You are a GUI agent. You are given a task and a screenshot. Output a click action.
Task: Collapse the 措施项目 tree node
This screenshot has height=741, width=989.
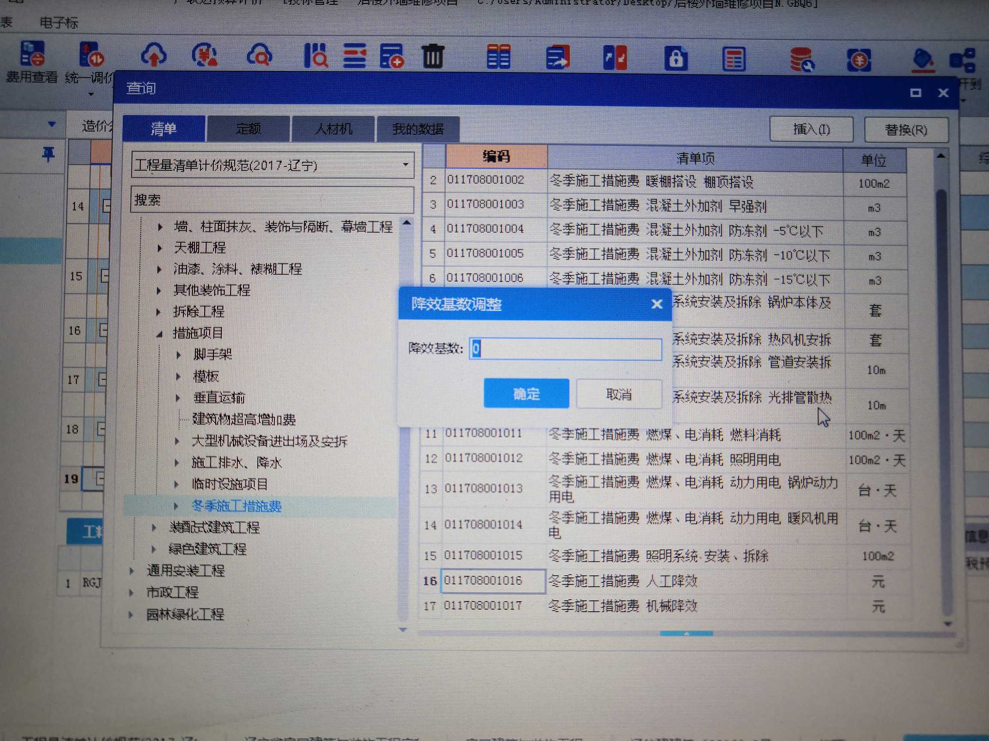(x=160, y=334)
